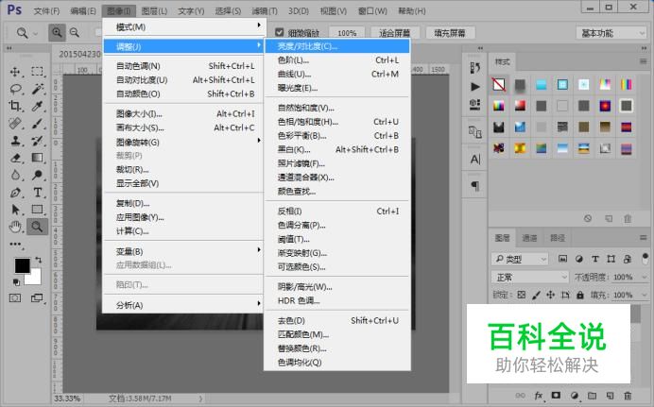The image size is (654, 407).
Task: Choose 亮度/对比度(C) menu item
Action: click(337, 46)
